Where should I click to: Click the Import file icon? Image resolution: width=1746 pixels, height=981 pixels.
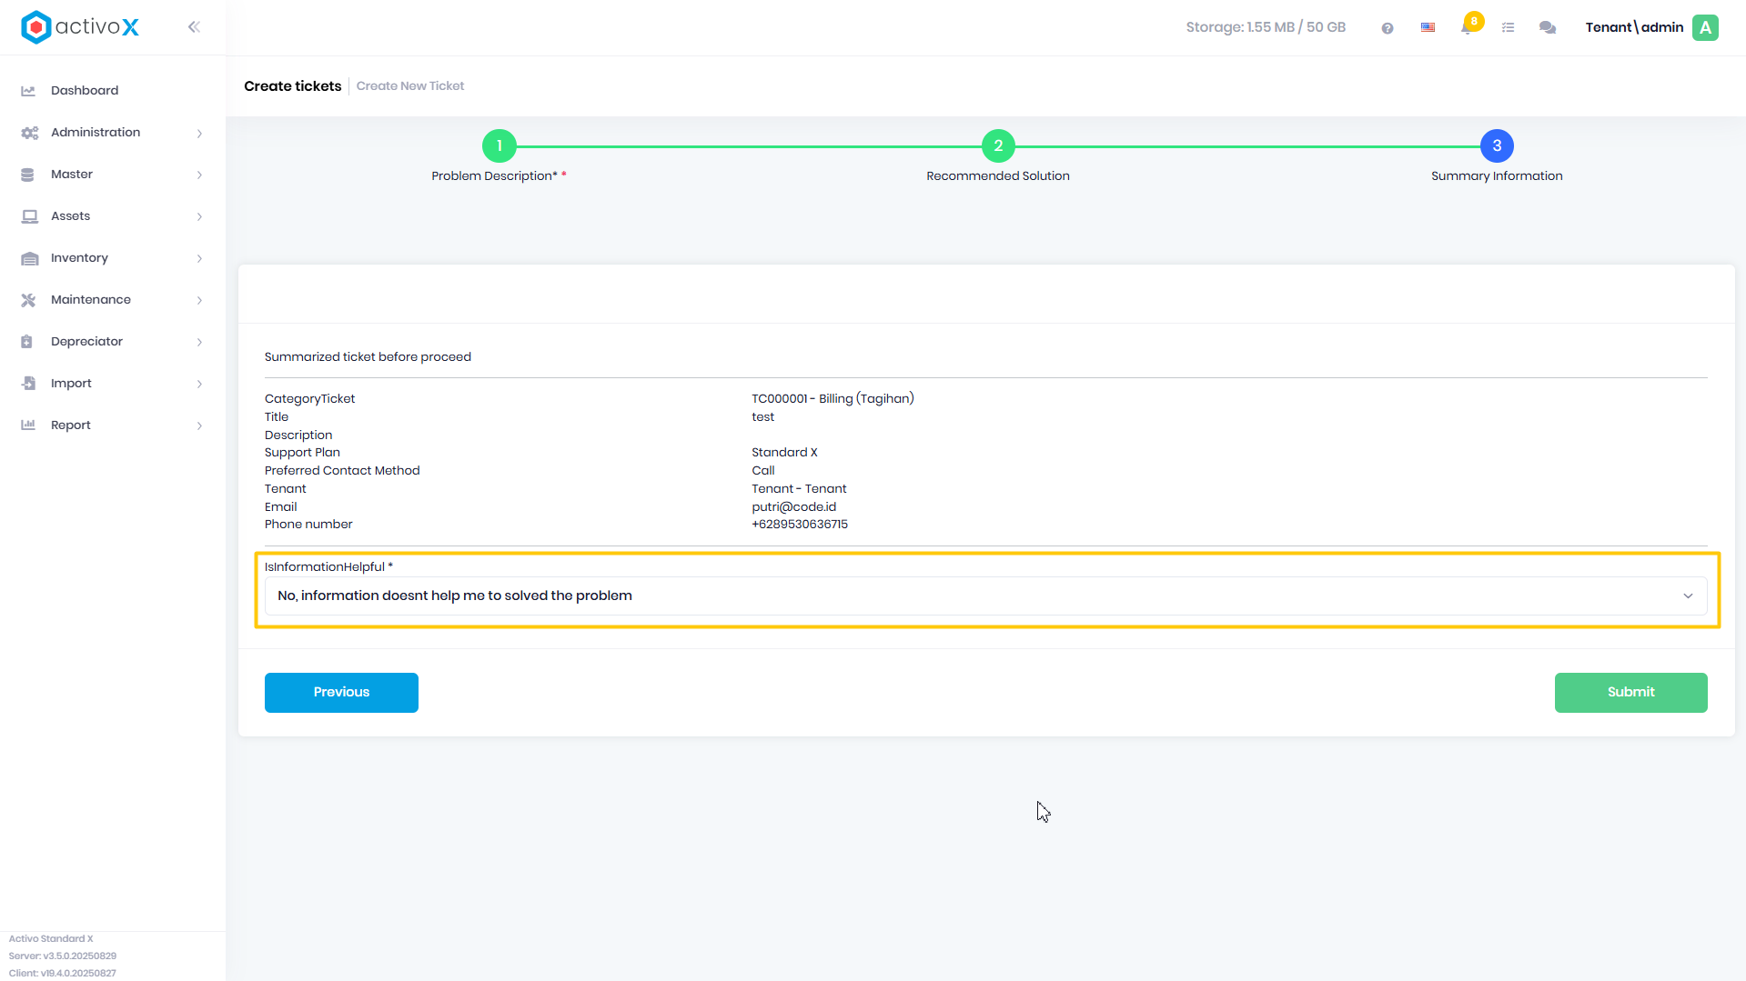point(28,384)
